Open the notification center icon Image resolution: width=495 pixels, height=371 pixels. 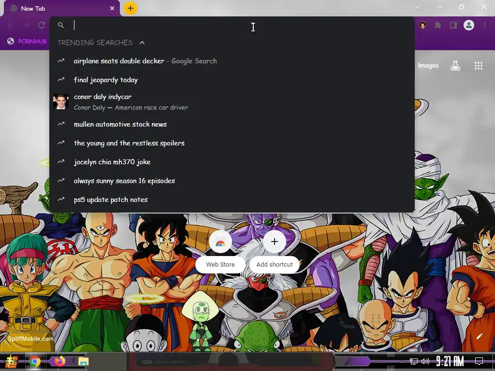tap(479, 361)
